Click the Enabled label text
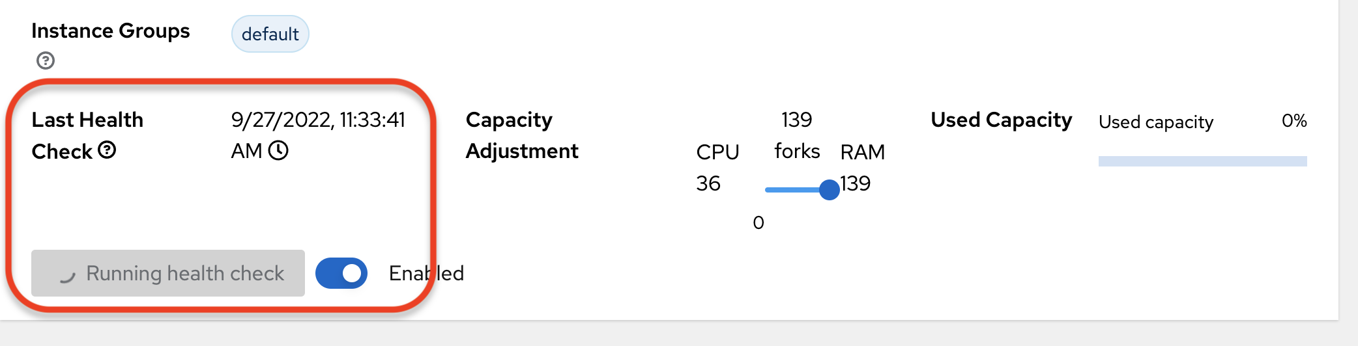 click(x=426, y=273)
